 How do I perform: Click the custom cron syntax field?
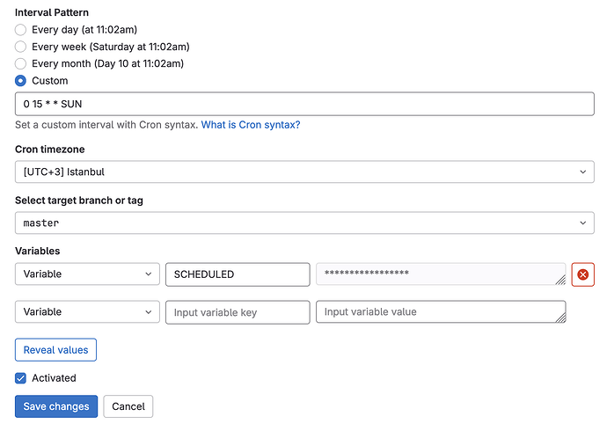tap(304, 104)
